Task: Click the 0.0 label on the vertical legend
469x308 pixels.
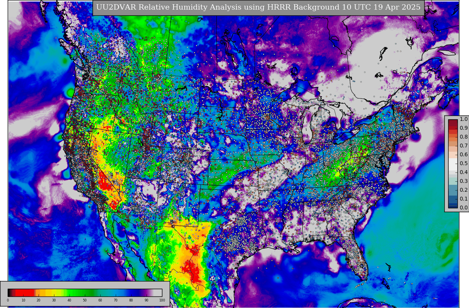Action: click(x=464, y=208)
